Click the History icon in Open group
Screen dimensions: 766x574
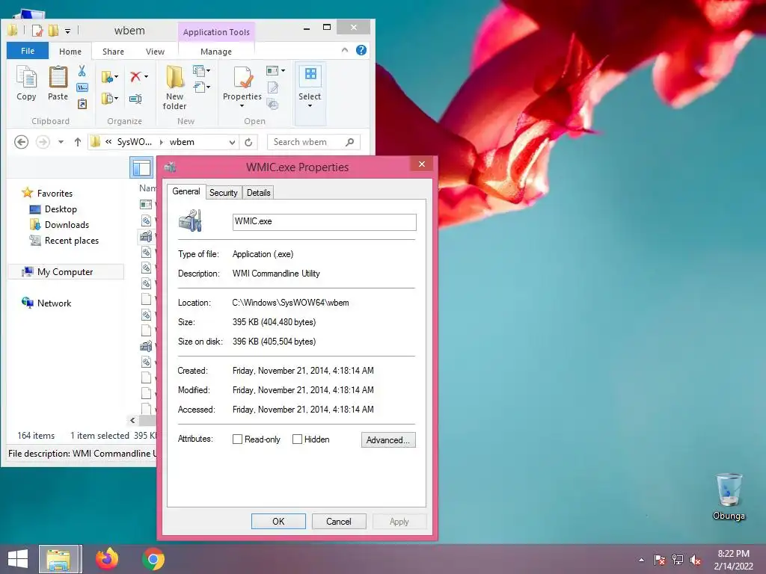coord(273,104)
